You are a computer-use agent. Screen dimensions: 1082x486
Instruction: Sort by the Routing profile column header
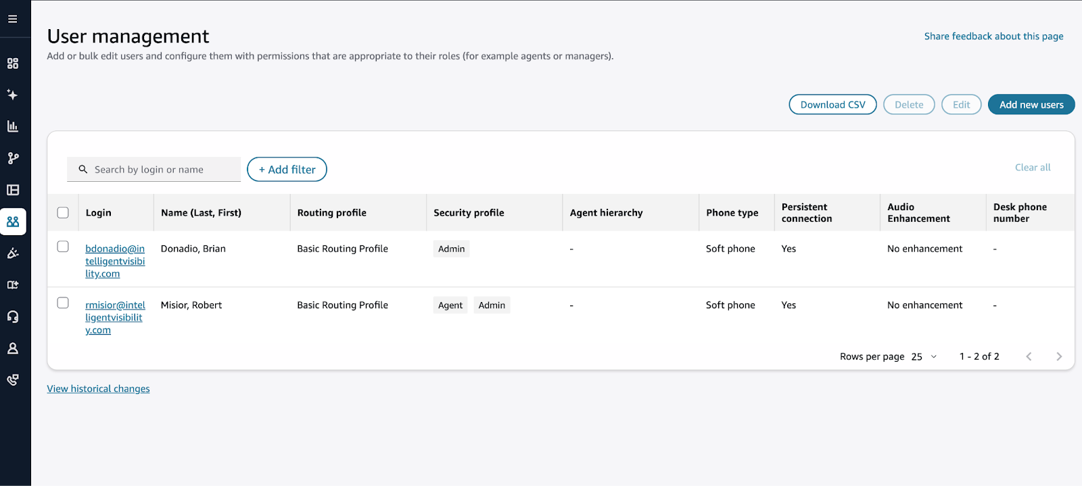click(331, 213)
